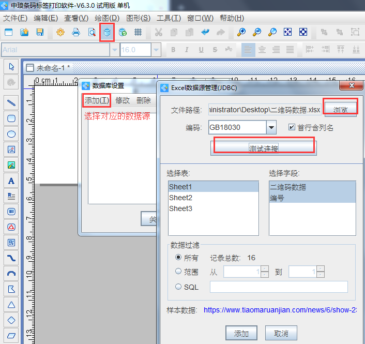Click the SQL query text field
This screenshot has width=365, height=344.
point(279,287)
